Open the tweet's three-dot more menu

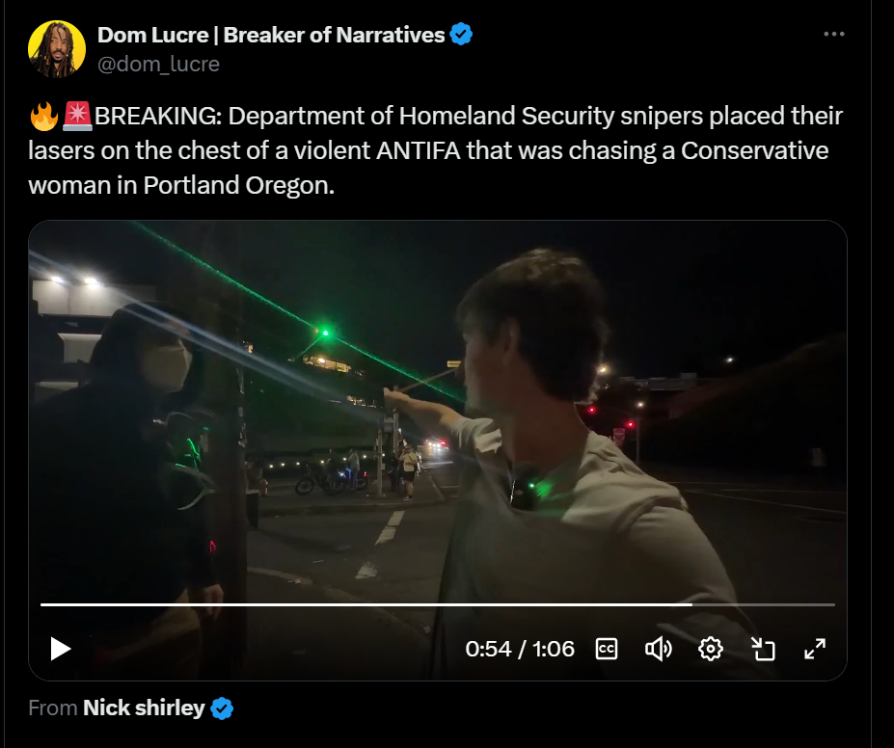(x=833, y=34)
